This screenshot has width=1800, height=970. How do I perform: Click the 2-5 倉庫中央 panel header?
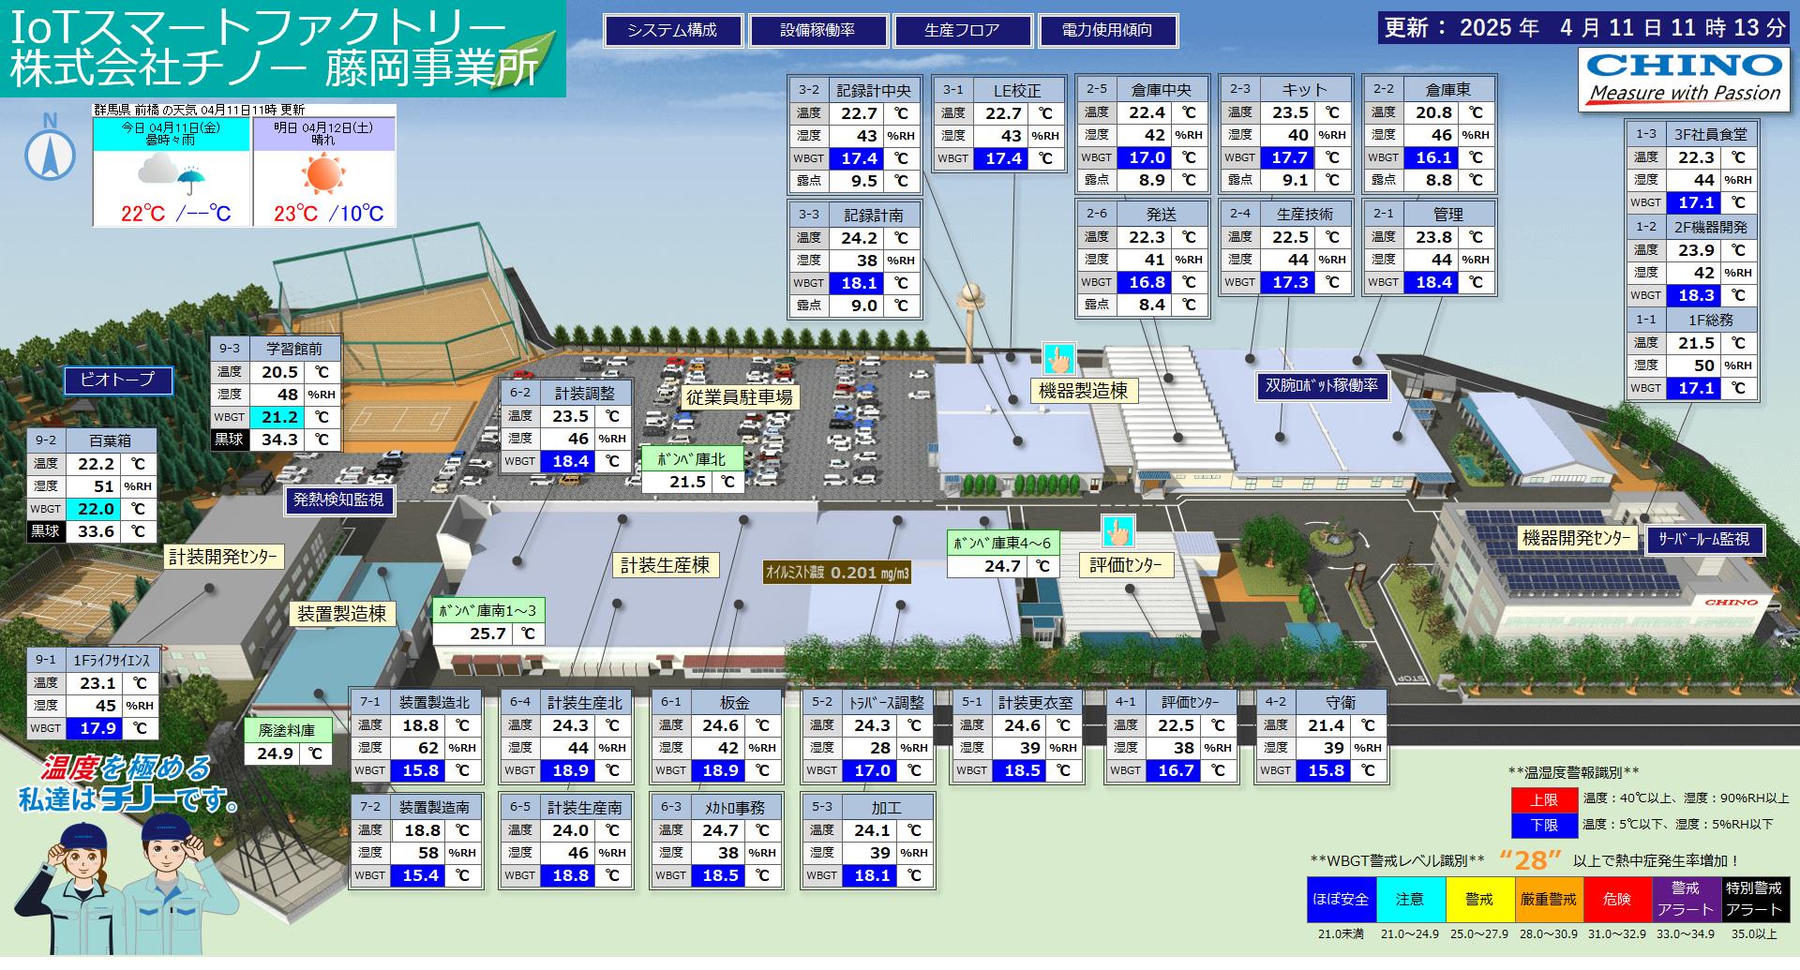[1143, 90]
